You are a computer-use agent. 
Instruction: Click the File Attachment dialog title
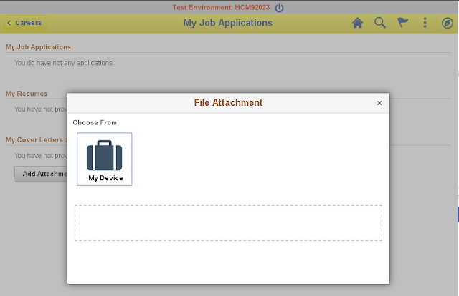[x=228, y=103]
